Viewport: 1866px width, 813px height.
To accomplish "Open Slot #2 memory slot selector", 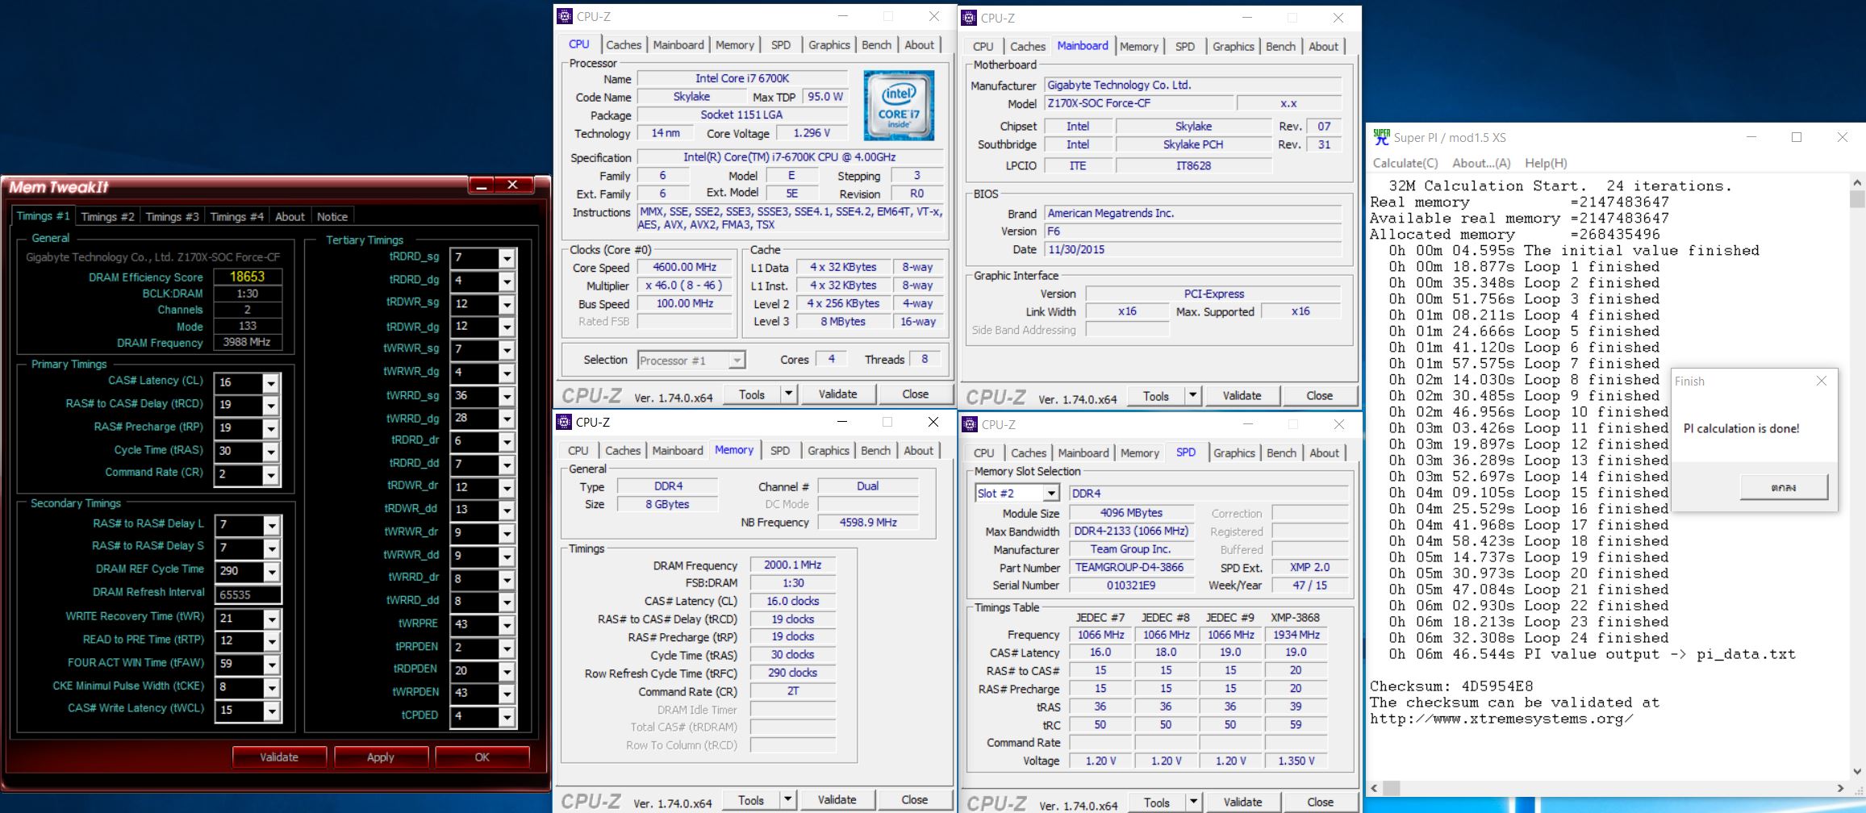I will coord(1016,493).
